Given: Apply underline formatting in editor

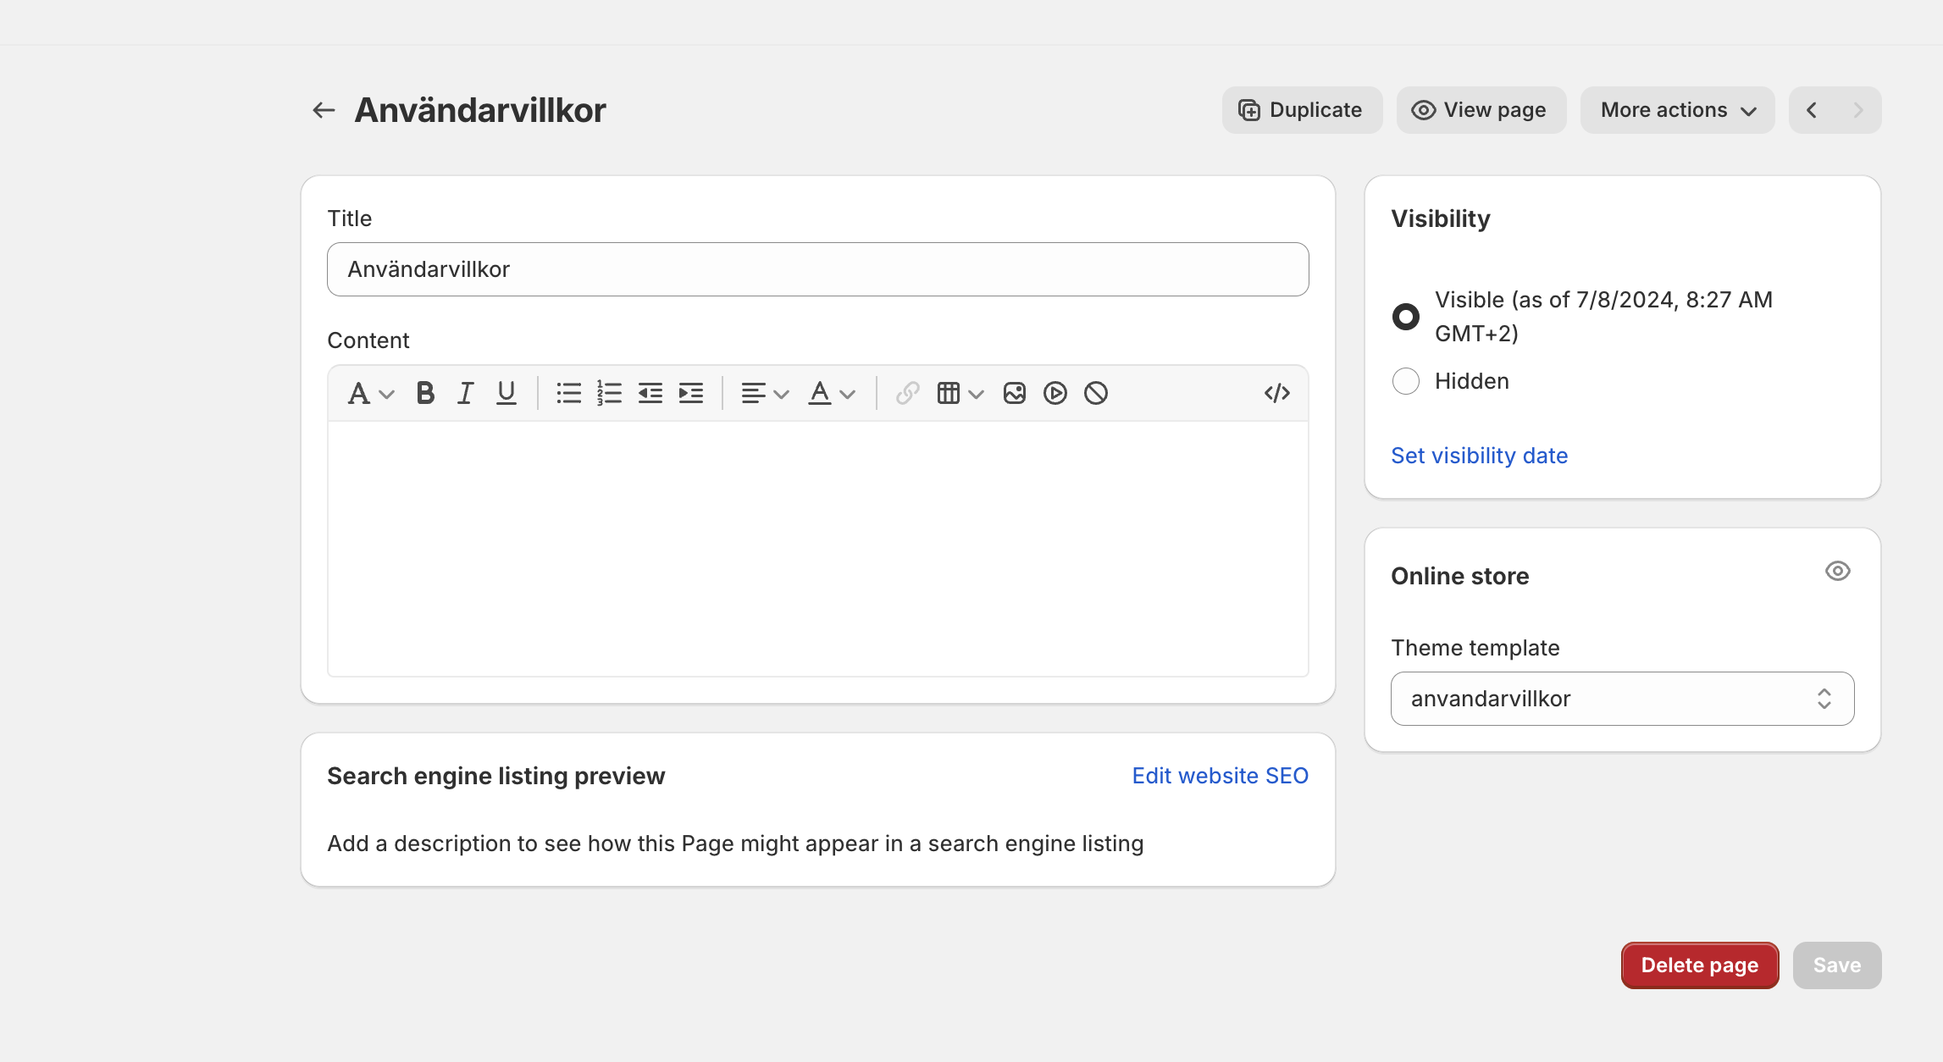Looking at the screenshot, I should [x=506, y=393].
